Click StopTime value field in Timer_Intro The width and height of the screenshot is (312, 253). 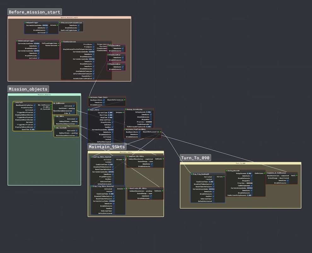pyautogui.click(x=110, y=118)
